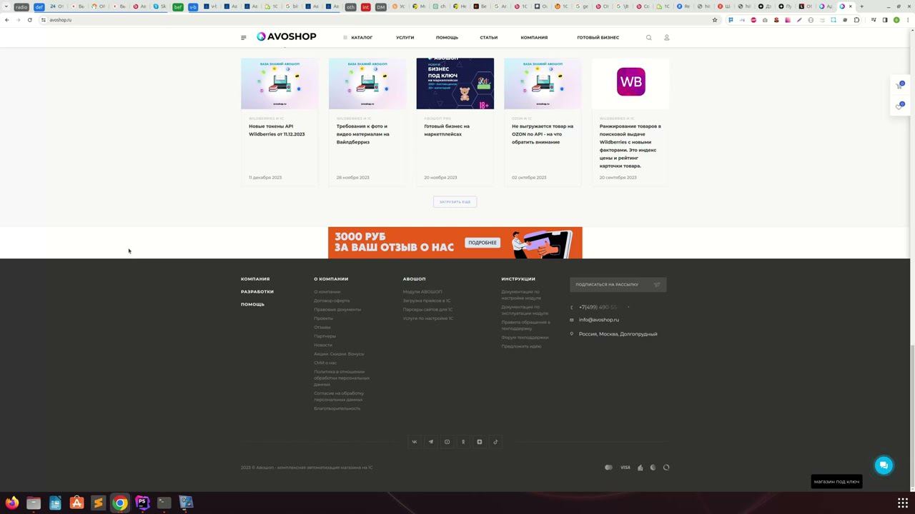
Task: Show the applications grid in the dock
Action: click(903, 503)
